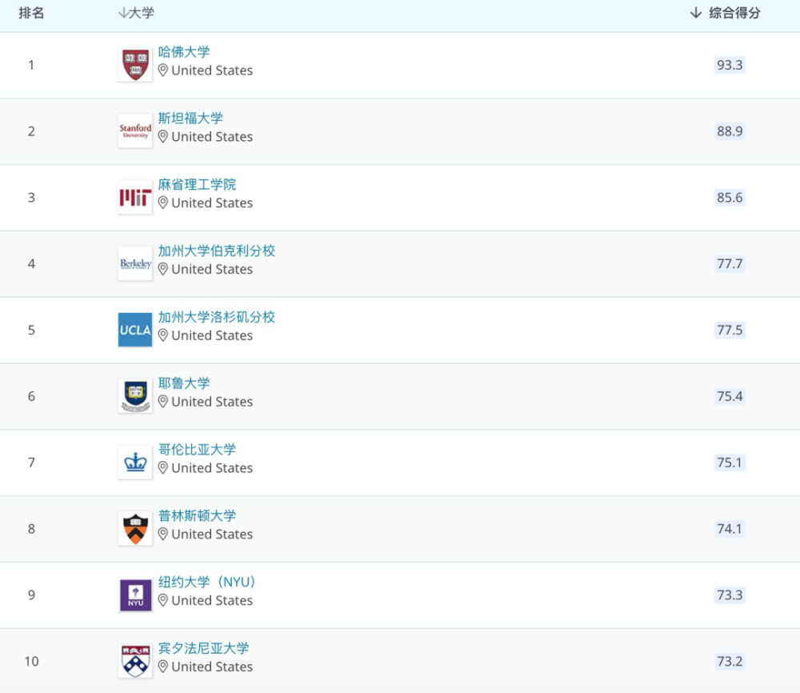Open the 普林斯顿大学 link
This screenshot has width=800, height=693.
point(197,515)
